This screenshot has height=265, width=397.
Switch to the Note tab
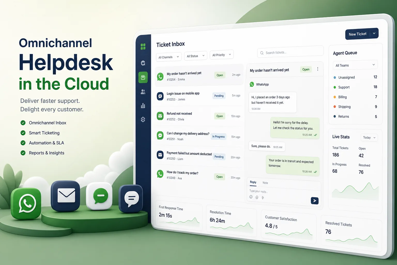coord(265,183)
